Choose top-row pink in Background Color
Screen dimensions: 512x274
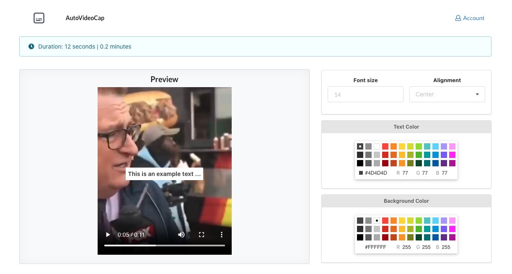coord(452,220)
